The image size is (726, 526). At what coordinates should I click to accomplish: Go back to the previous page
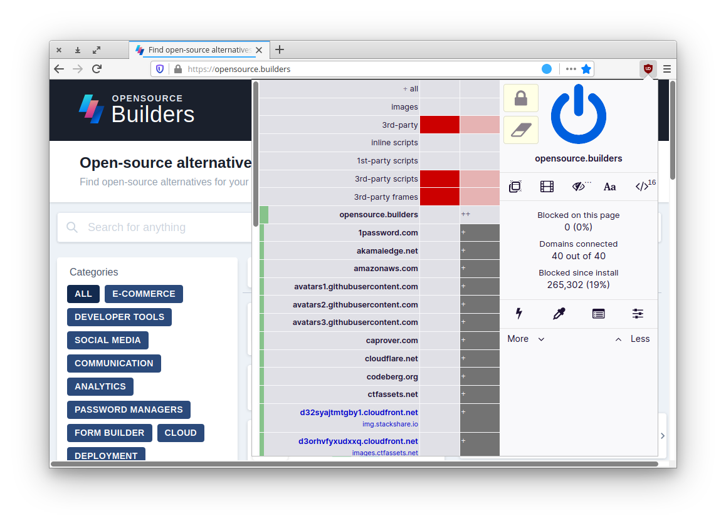59,69
